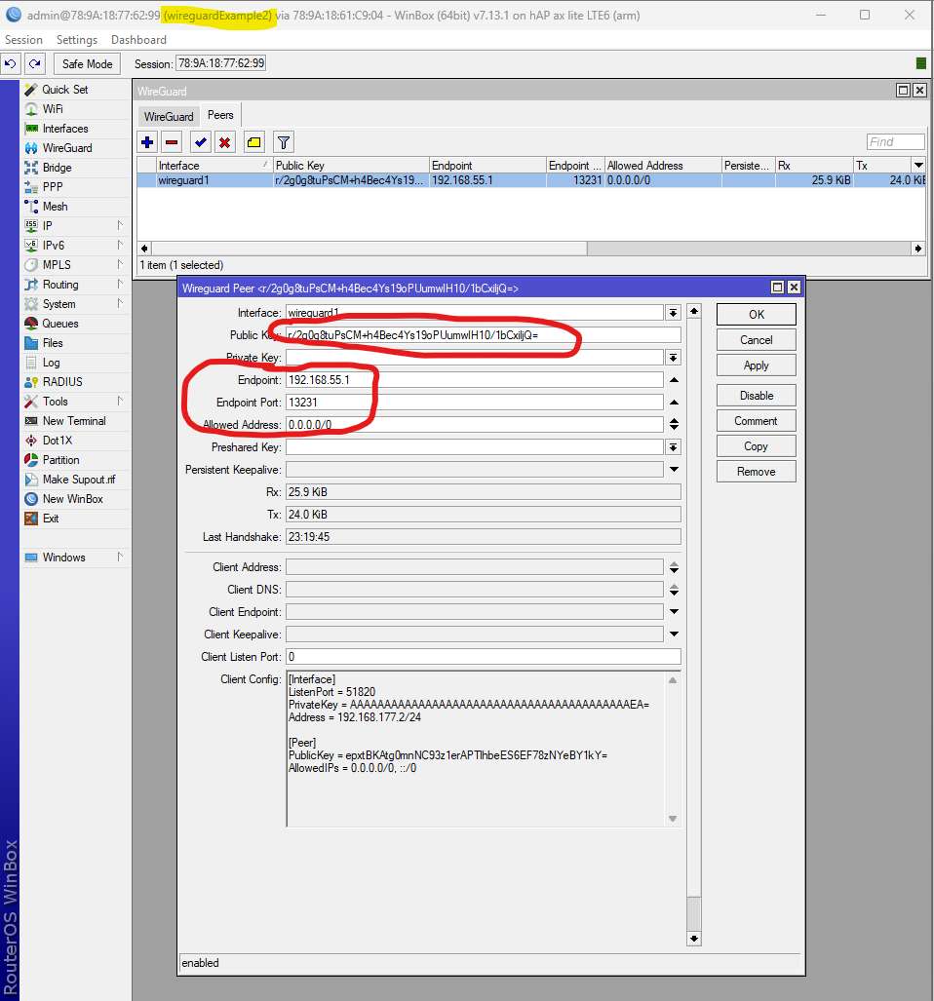Open Dot1X settings
Screen dimensions: 934x1001
click(x=57, y=441)
